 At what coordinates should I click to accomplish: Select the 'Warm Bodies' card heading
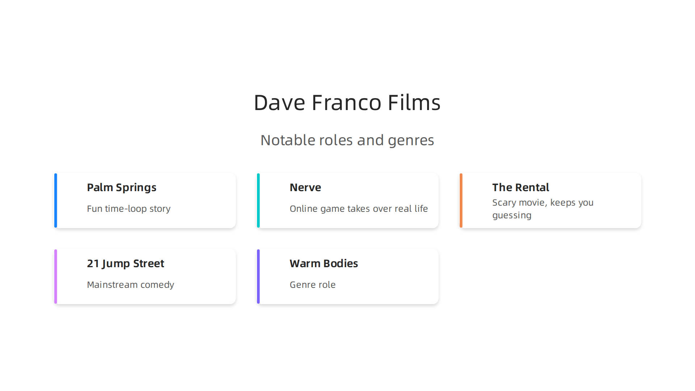point(324,264)
